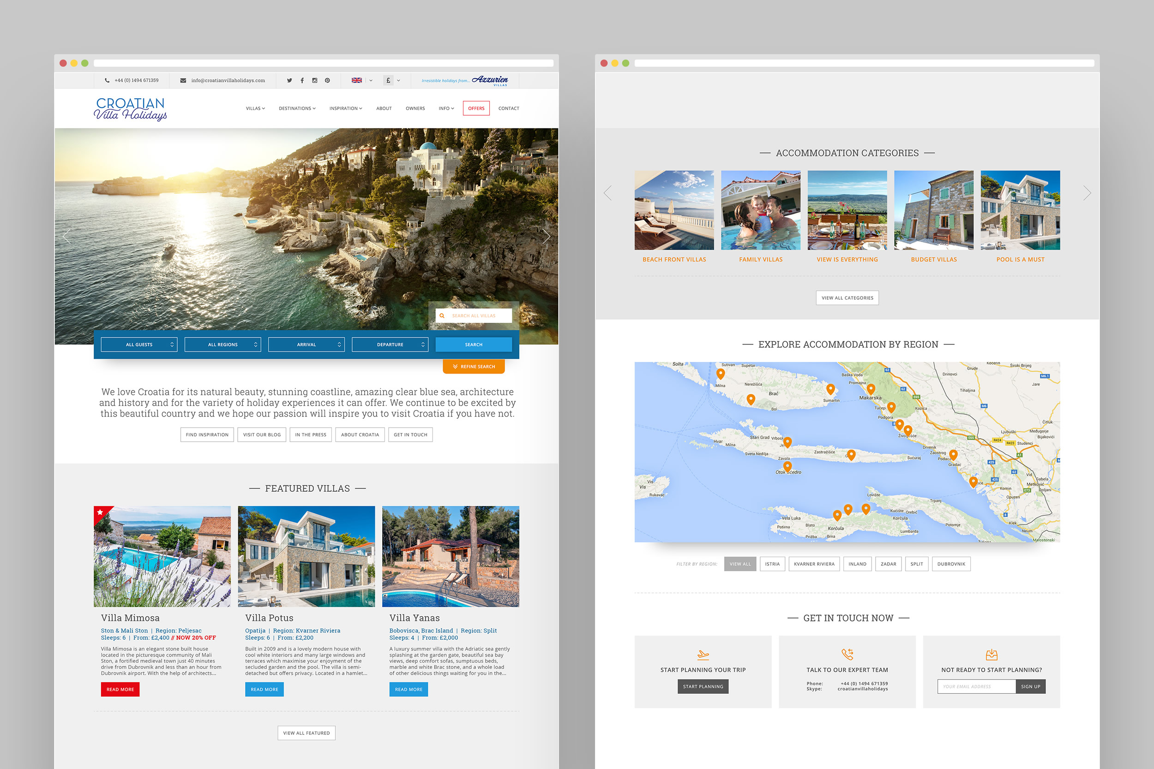Filter map by Inland region
This screenshot has height=769, width=1154.
(858, 564)
